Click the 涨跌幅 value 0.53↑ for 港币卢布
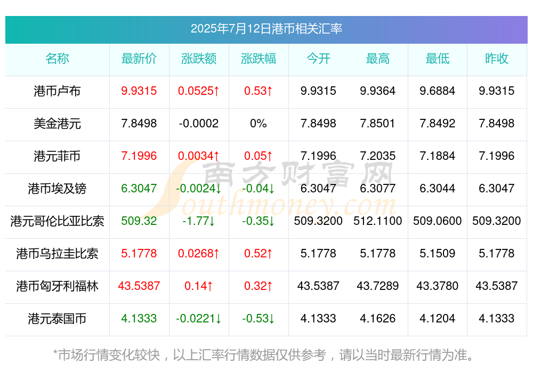533x372 pixels. click(x=259, y=91)
